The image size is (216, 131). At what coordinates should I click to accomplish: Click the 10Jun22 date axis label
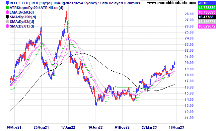pos(95,127)
